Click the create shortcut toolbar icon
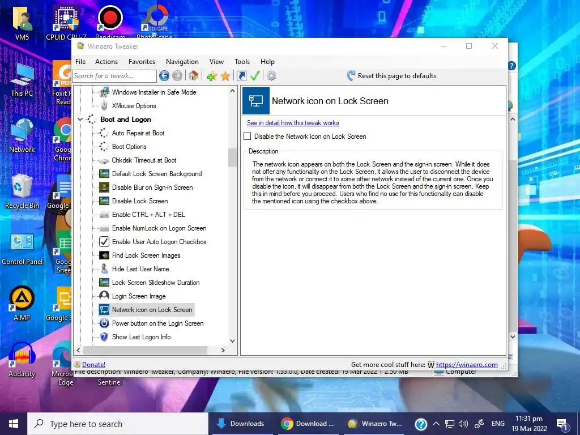The height and width of the screenshot is (435, 580). [241, 76]
